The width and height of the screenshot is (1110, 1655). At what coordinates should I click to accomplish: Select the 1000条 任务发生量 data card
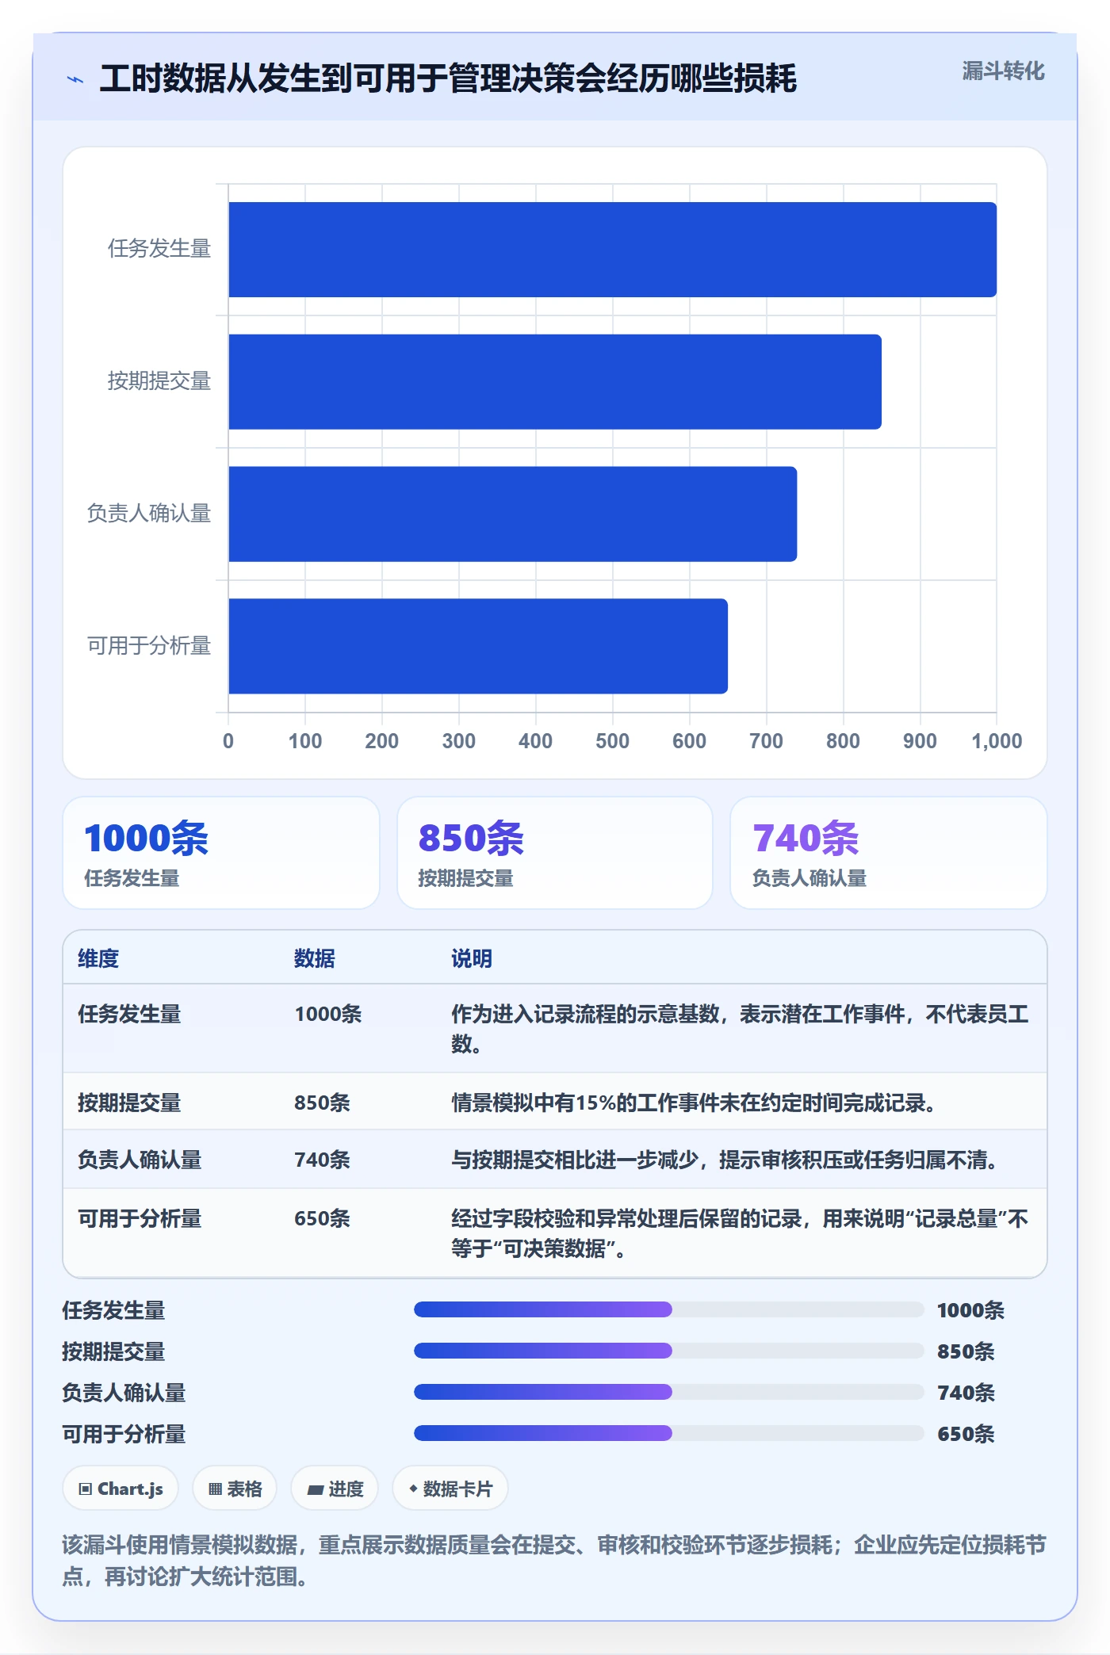coord(221,853)
